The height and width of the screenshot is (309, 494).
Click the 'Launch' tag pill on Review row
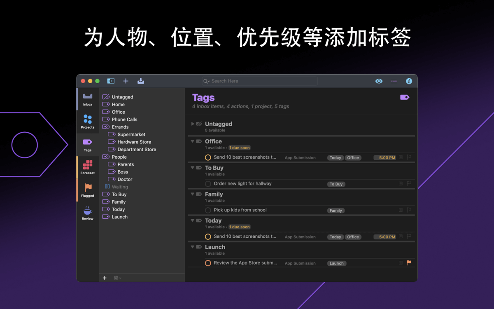pos(337,263)
